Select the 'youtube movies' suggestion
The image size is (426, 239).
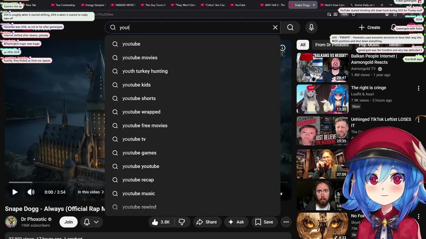click(x=192, y=57)
